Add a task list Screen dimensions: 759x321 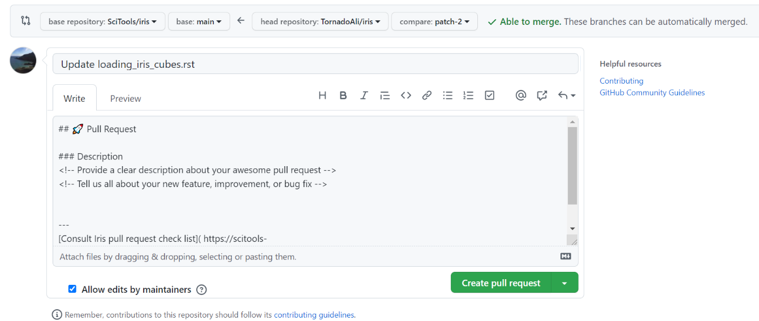pyautogui.click(x=490, y=96)
